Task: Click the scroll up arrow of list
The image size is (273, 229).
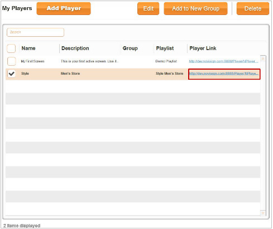Action: tap(263, 59)
